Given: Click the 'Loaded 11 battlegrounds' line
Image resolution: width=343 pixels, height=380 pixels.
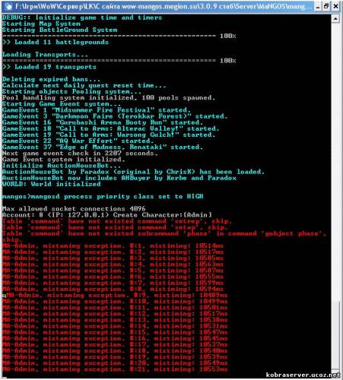Looking at the screenshot, I should [56, 42].
